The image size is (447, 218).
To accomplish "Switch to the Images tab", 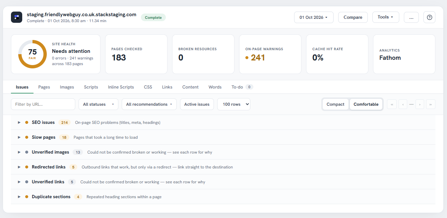I will click(67, 87).
